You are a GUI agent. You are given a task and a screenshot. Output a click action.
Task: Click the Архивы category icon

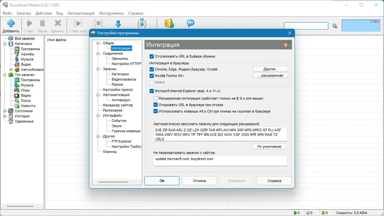click(x=17, y=54)
